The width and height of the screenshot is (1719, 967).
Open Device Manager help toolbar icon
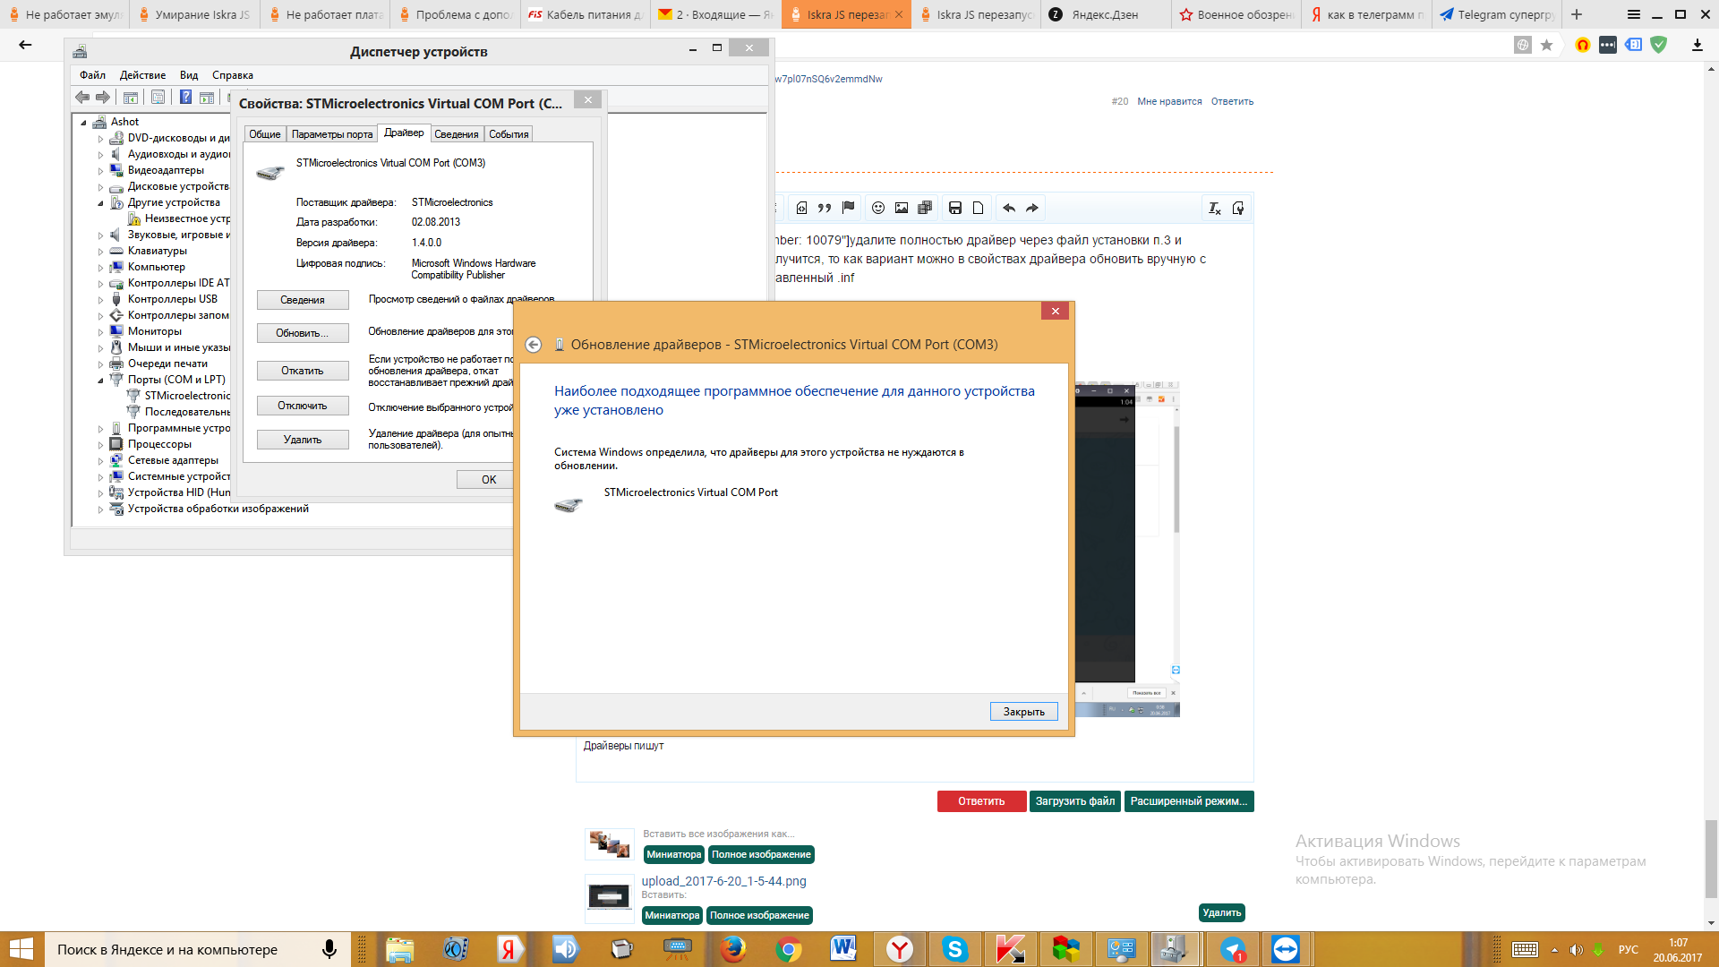(185, 97)
